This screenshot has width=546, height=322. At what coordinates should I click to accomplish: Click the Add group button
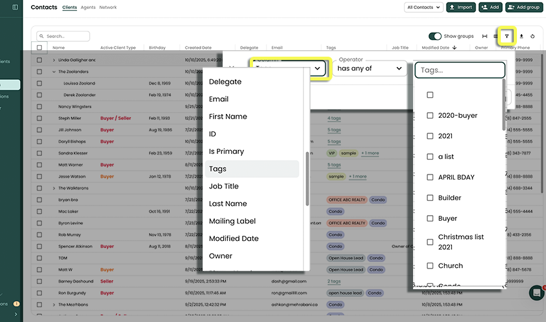(x=523, y=7)
